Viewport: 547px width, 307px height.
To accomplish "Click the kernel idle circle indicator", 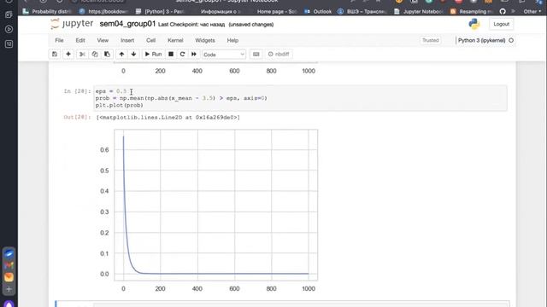I will [511, 40].
